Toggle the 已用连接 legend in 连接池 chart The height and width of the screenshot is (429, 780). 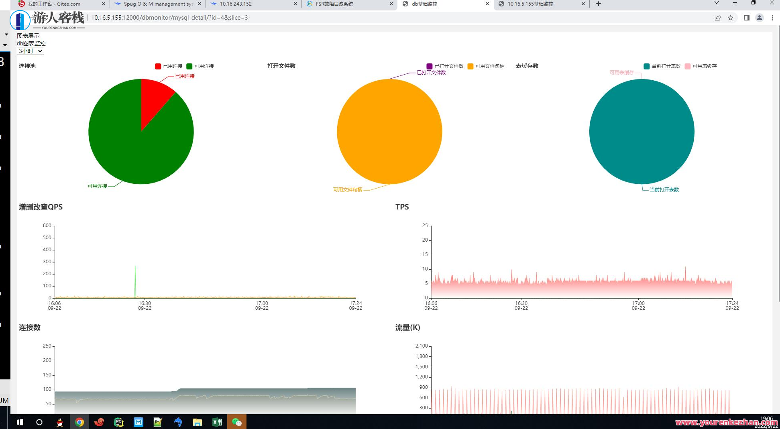169,66
